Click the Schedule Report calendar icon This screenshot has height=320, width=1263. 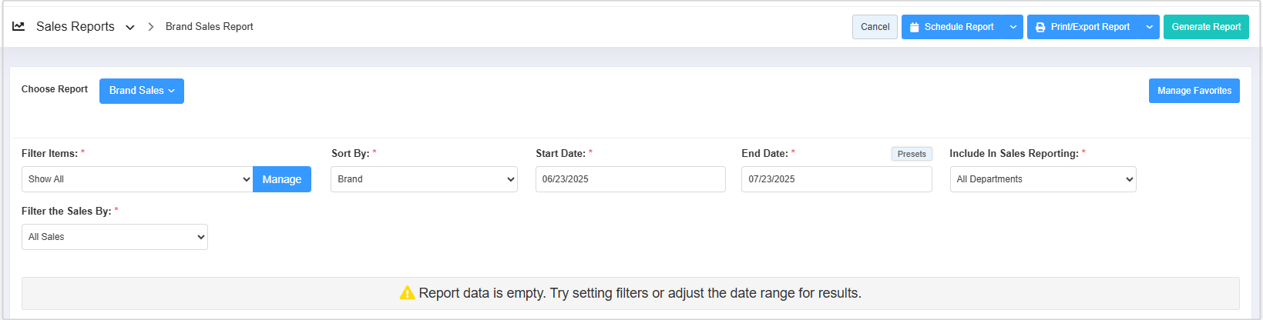[914, 27]
